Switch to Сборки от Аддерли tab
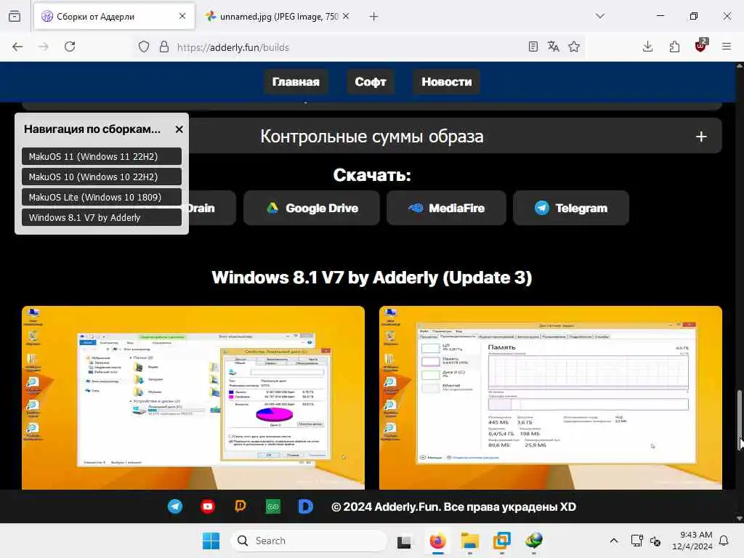This screenshot has height=558, width=744. click(x=114, y=17)
